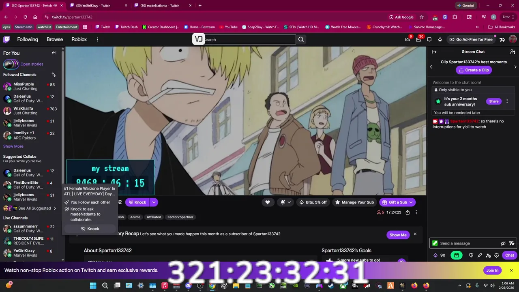Expand the Gift a Sub dropdown
Viewport: 519px width, 292px height.
411,202
